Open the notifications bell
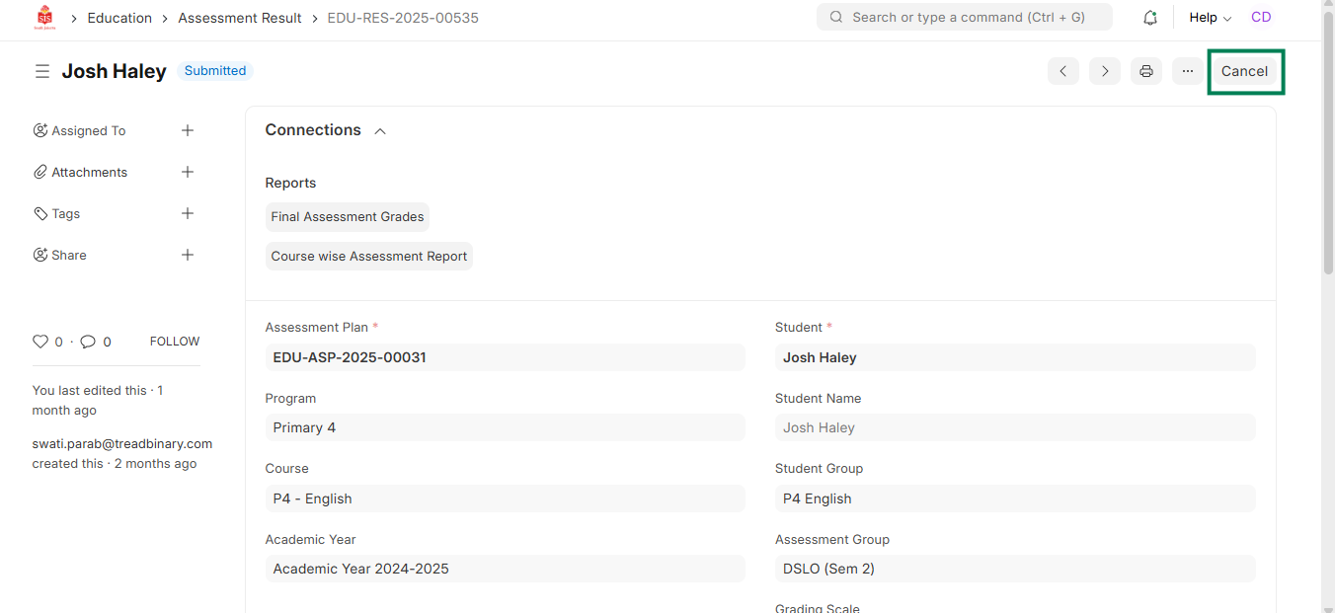Viewport: 1335px width, 613px height. click(x=1149, y=18)
